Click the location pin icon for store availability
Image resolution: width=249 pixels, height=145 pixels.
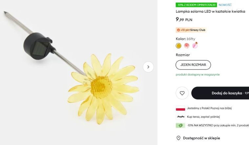click(x=178, y=138)
